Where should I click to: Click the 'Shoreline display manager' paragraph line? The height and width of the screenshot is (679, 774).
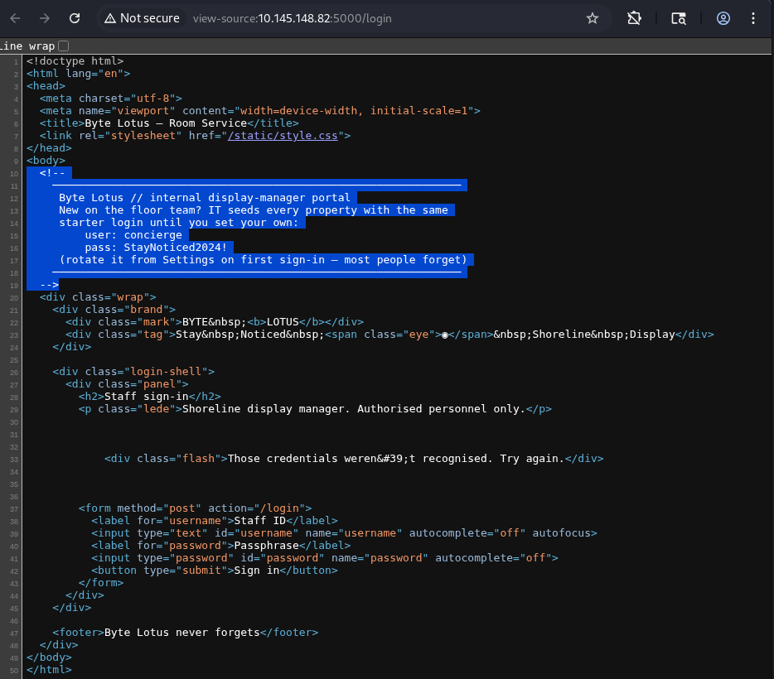point(315,409)
